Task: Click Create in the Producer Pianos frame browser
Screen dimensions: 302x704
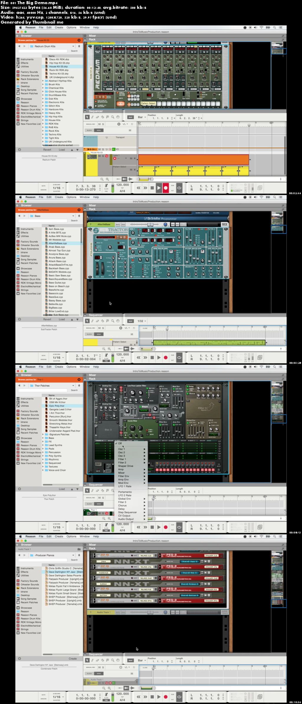Action: (73, 659)
